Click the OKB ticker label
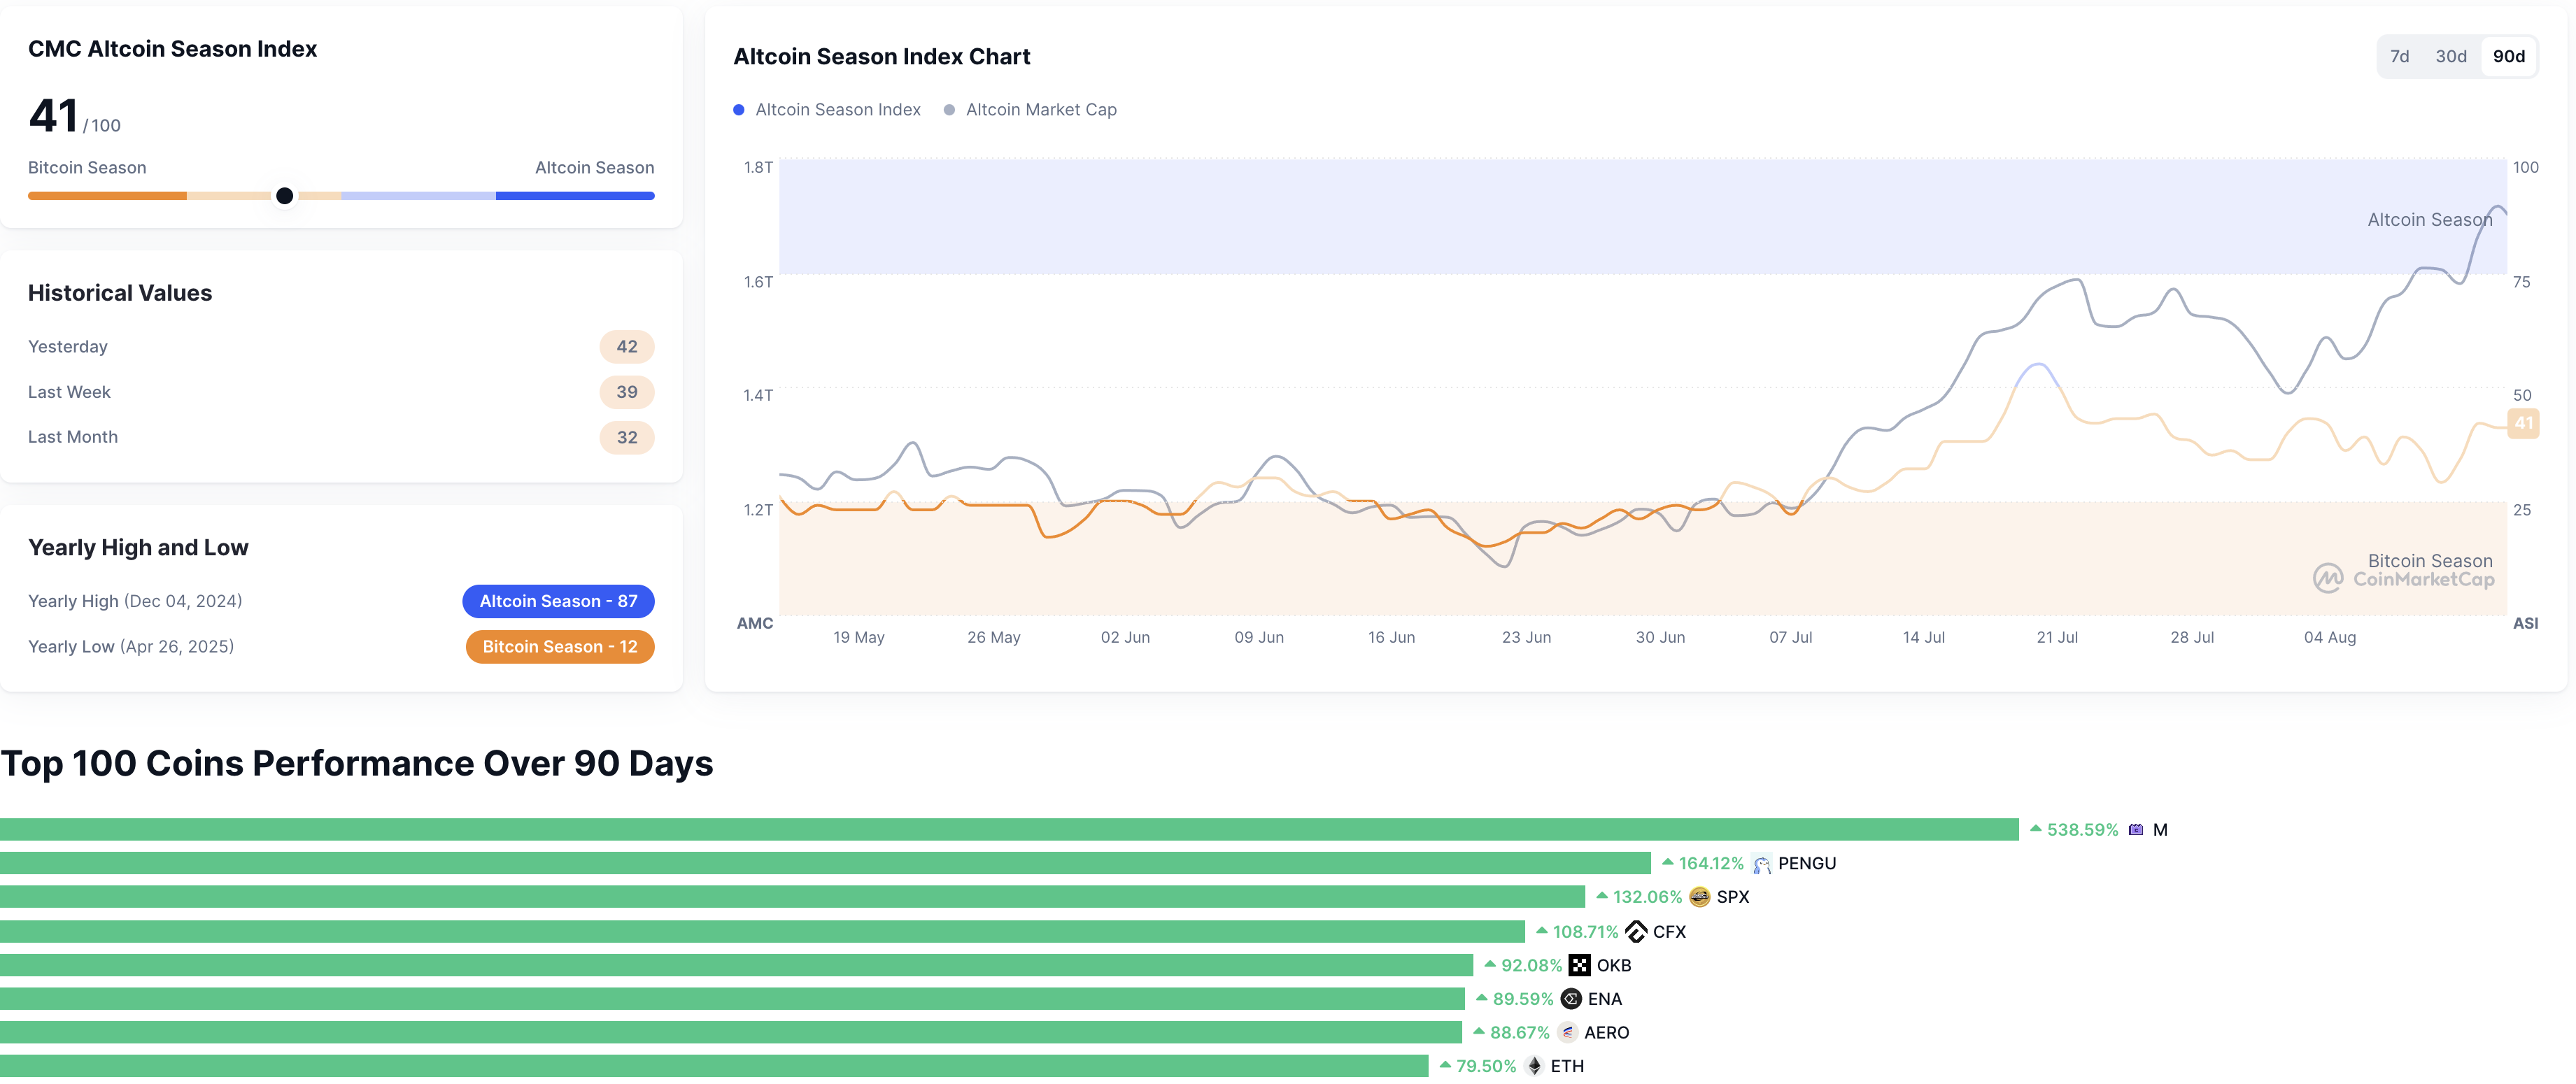The width and height of the screenshot is (2576, 1084). coord(1614,966)
